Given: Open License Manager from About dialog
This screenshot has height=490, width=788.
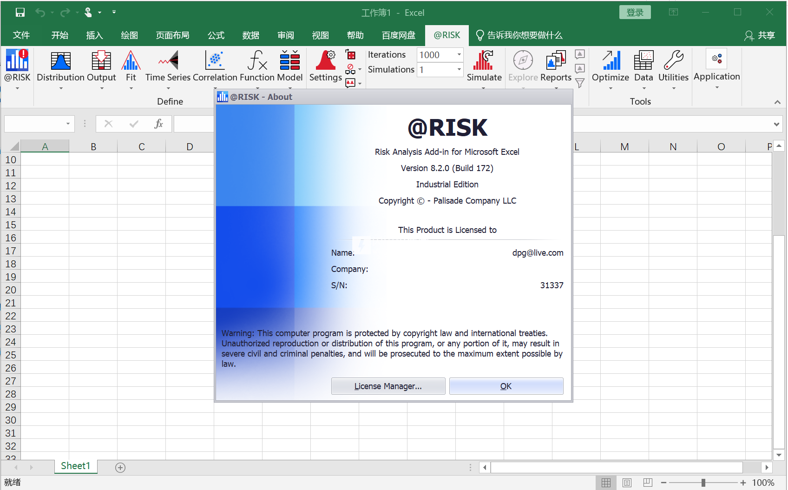Looking at the screenshot, I should click(388, 386).
